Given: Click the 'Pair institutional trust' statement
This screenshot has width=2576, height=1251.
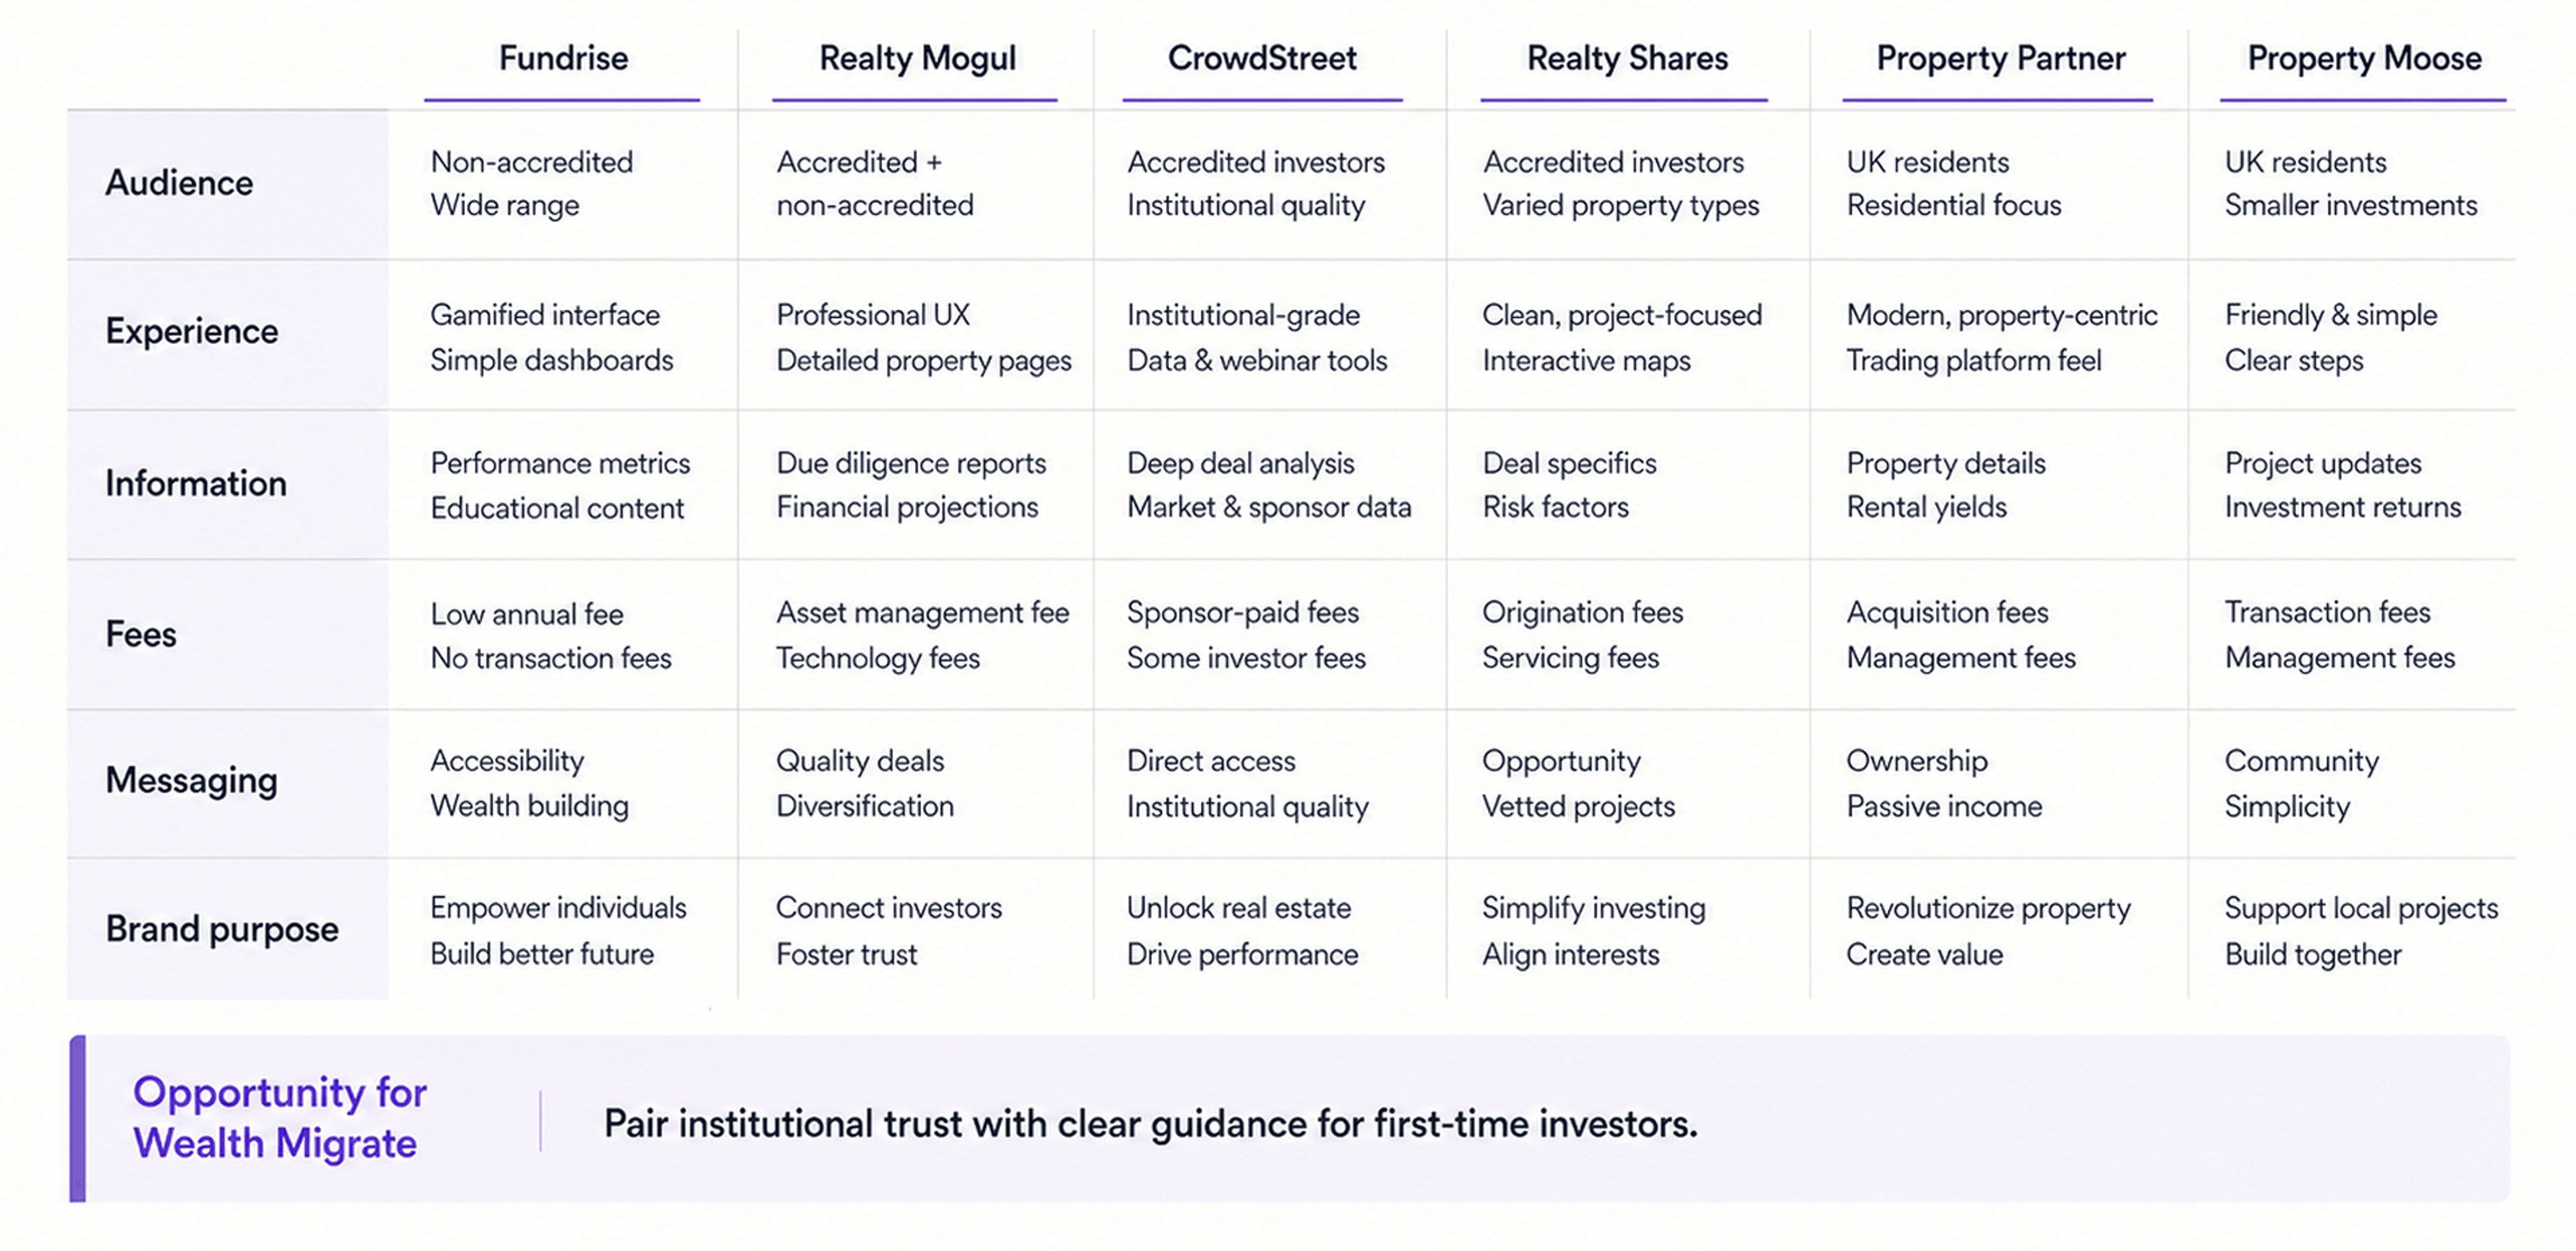Looking at the screenshot, I should (1151, 1124).
